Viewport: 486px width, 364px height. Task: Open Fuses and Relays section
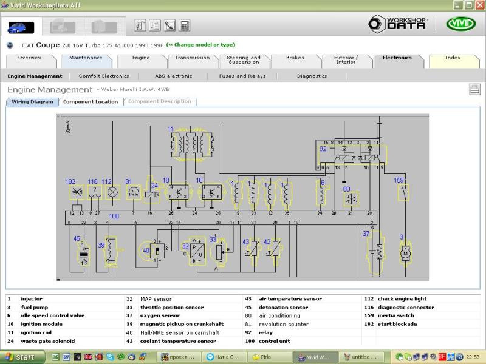242,76
